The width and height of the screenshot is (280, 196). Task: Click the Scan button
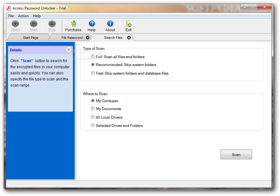[x=236, y=154]
